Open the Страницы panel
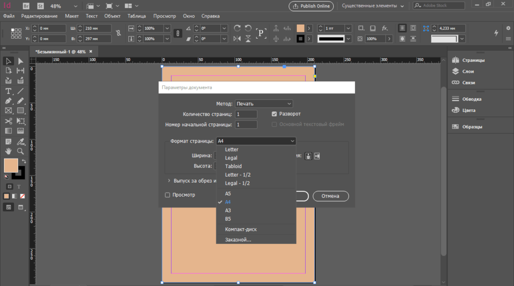514x286 pixels. (x=473, y=60)
